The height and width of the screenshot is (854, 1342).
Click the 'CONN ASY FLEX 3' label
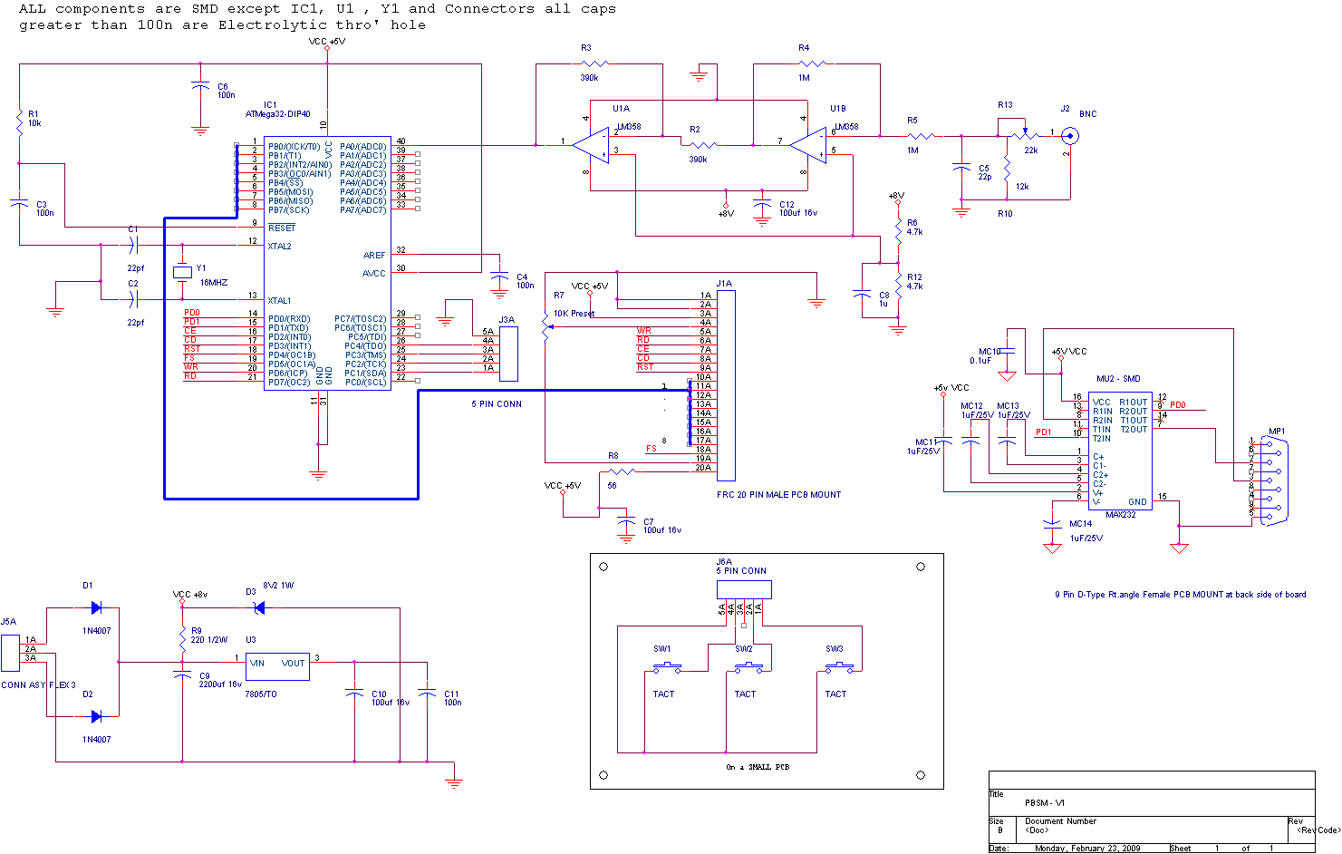39,685
